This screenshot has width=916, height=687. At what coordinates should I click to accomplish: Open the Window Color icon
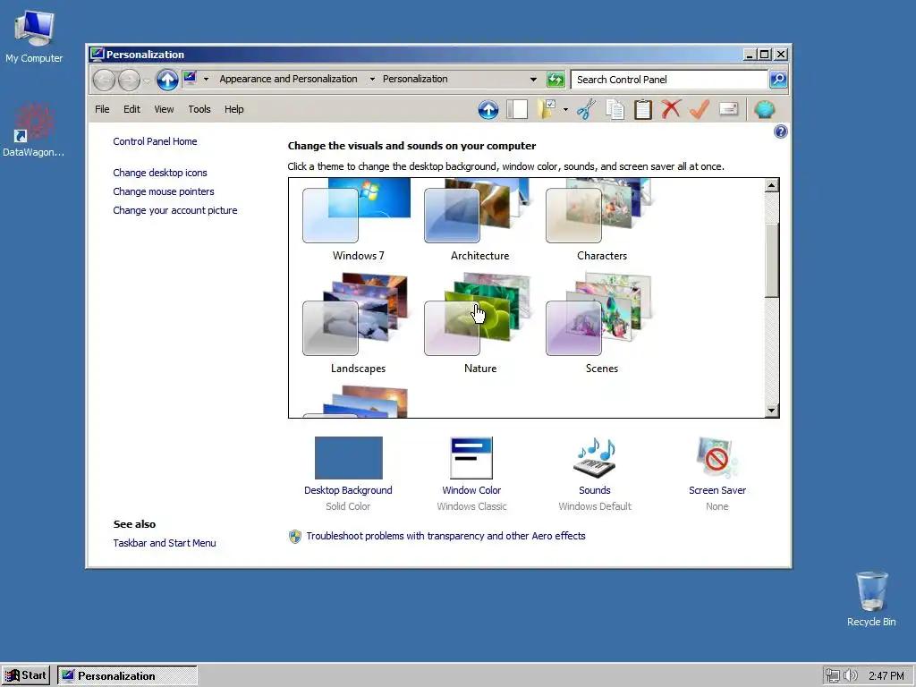pyautogui.click(x=471, y=457)
